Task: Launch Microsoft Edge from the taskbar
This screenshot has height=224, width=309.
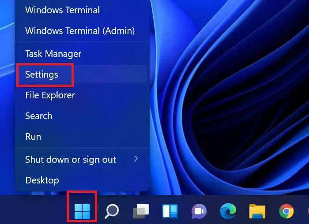Action: (x=228, y=211)
